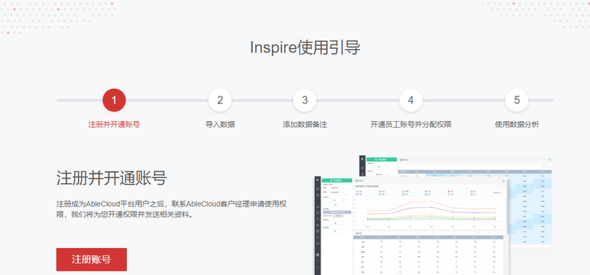Select the 使用数据分析 step label

(517, 125)
